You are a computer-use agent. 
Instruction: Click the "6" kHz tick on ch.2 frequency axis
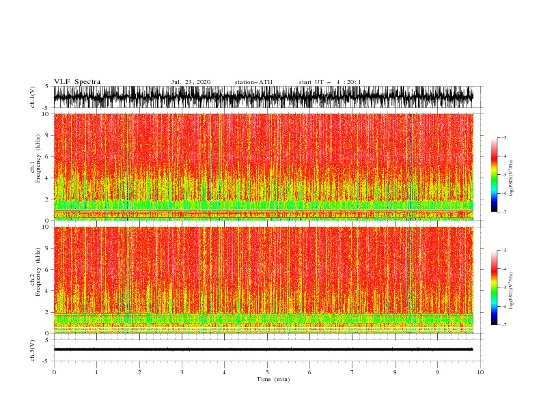[47, 269]
